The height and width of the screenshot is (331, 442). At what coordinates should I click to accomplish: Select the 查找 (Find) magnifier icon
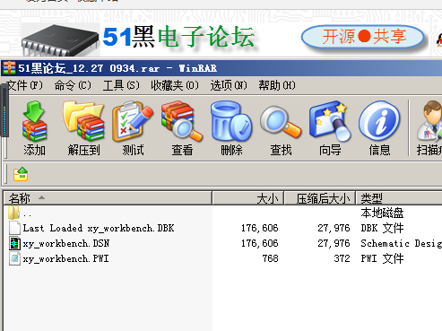pos(281,122)
